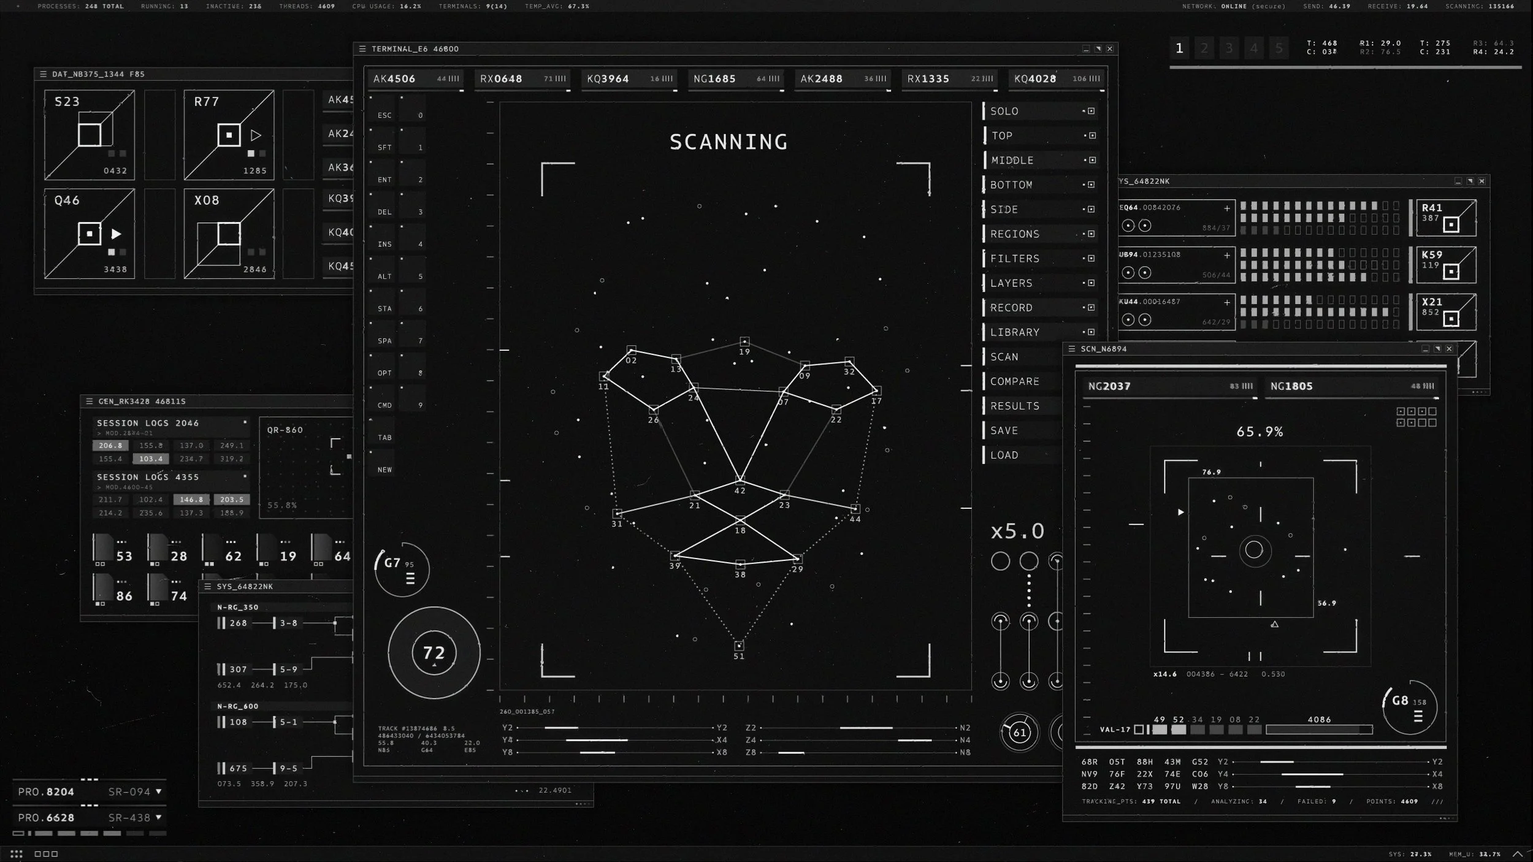Open the SR-438 dropdown arrow
This screenshot has width=1533, height=862.
point(159,817)
